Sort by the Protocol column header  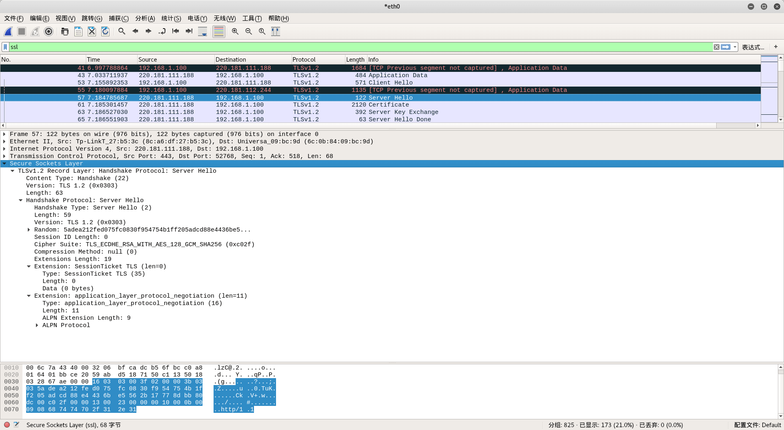coord(318,60)
